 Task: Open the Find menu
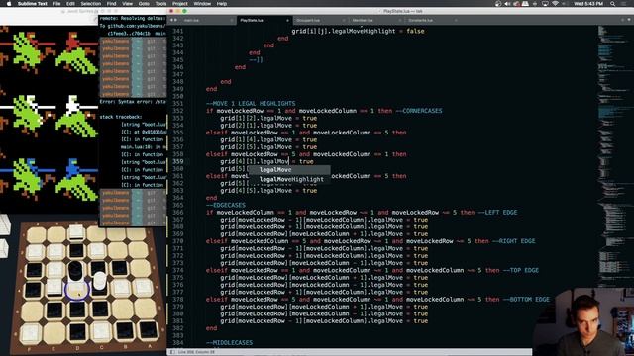112,4
